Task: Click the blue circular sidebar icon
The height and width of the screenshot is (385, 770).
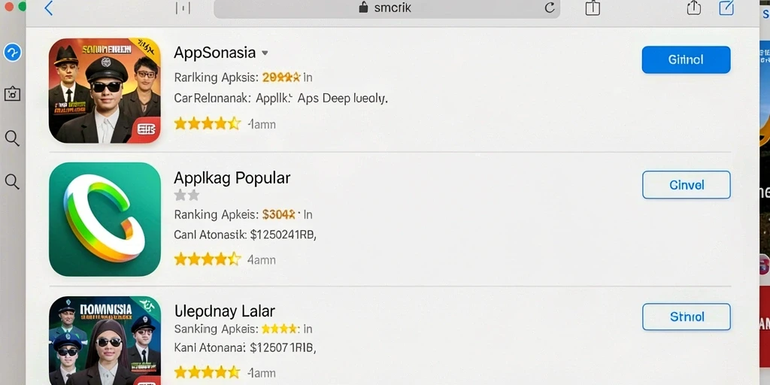Action: 12,52
